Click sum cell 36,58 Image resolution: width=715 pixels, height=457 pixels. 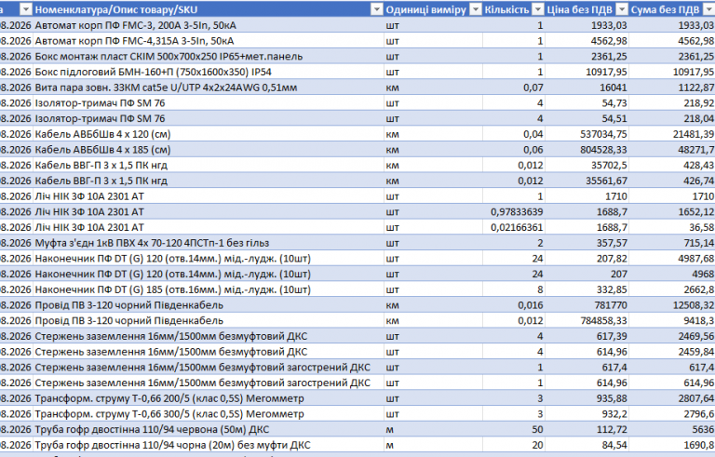point(672,227)
